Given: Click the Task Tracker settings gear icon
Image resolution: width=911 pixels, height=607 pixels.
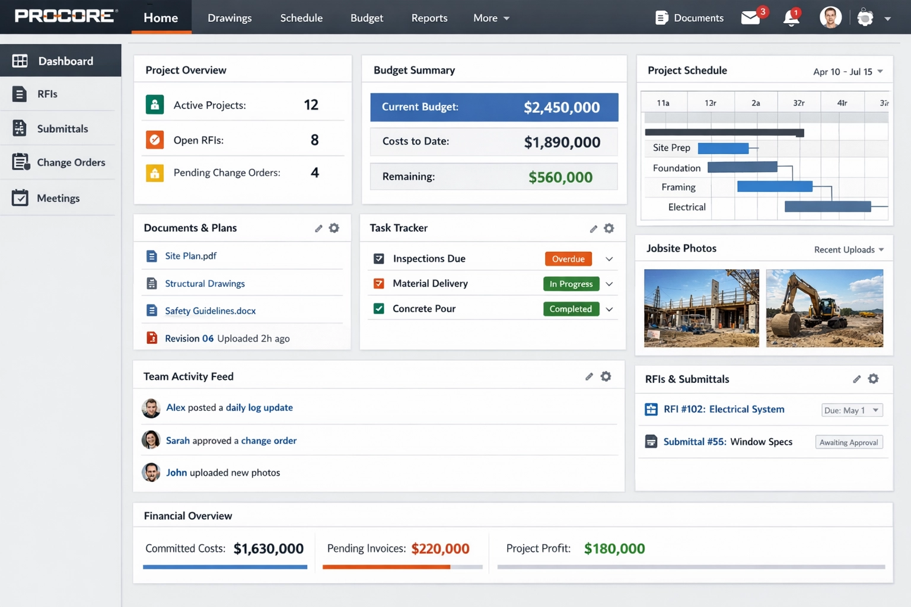Looking at the screenshot, I should pos(609,228).
